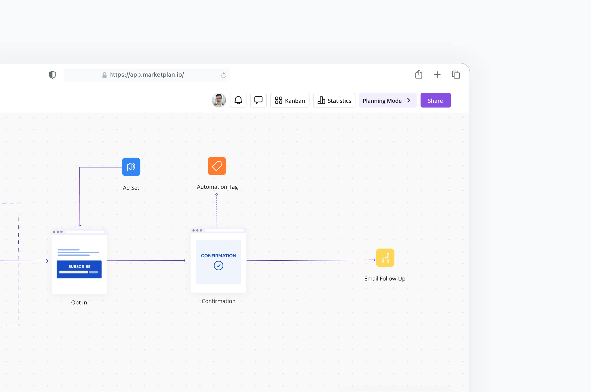Expand the Planning Mode chevron
591x392 pixels.
pos(409,100)
